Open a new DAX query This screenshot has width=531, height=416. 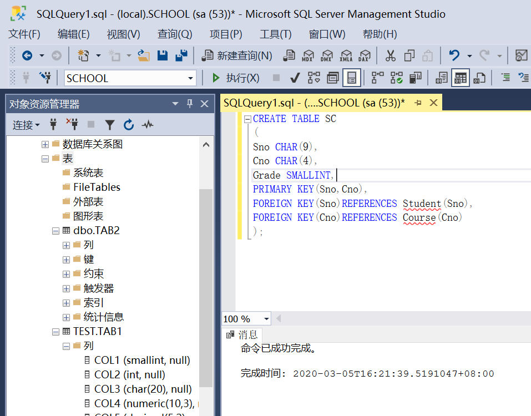[x=365, y=55]
